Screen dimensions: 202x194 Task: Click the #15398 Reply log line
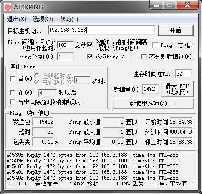pos(93,155)
